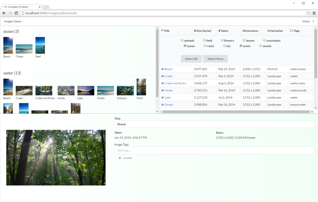Open the Icicles link in the table

(x=169, y=90)
